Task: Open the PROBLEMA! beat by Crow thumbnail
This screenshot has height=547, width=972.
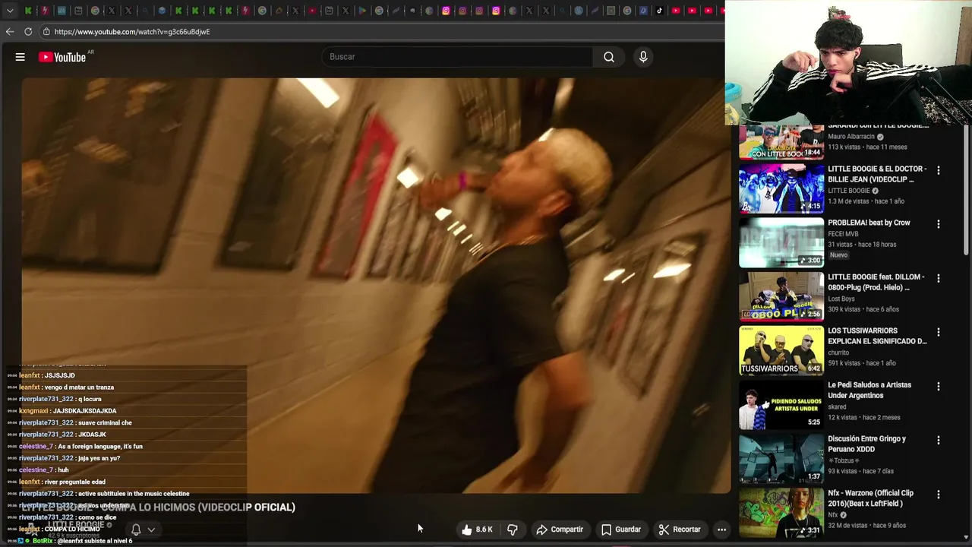Action: (781, 242)
